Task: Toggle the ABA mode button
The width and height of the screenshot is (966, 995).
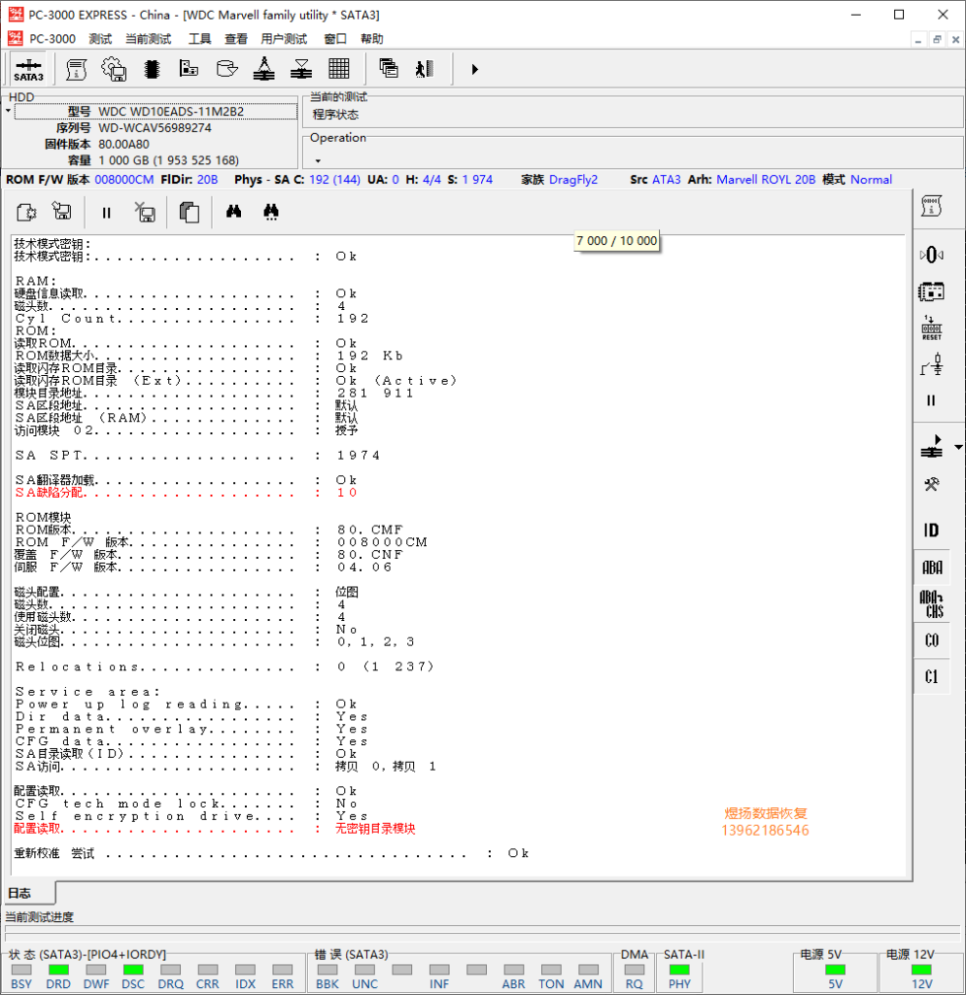Action: pos(931,568)
